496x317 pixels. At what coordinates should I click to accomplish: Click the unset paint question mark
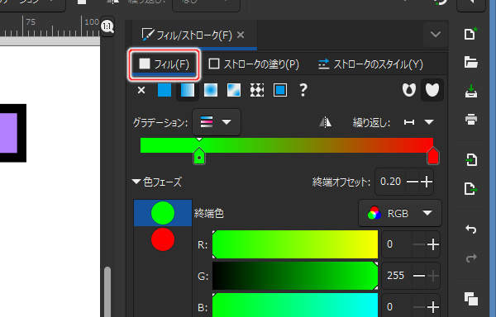tap(303, 90)
